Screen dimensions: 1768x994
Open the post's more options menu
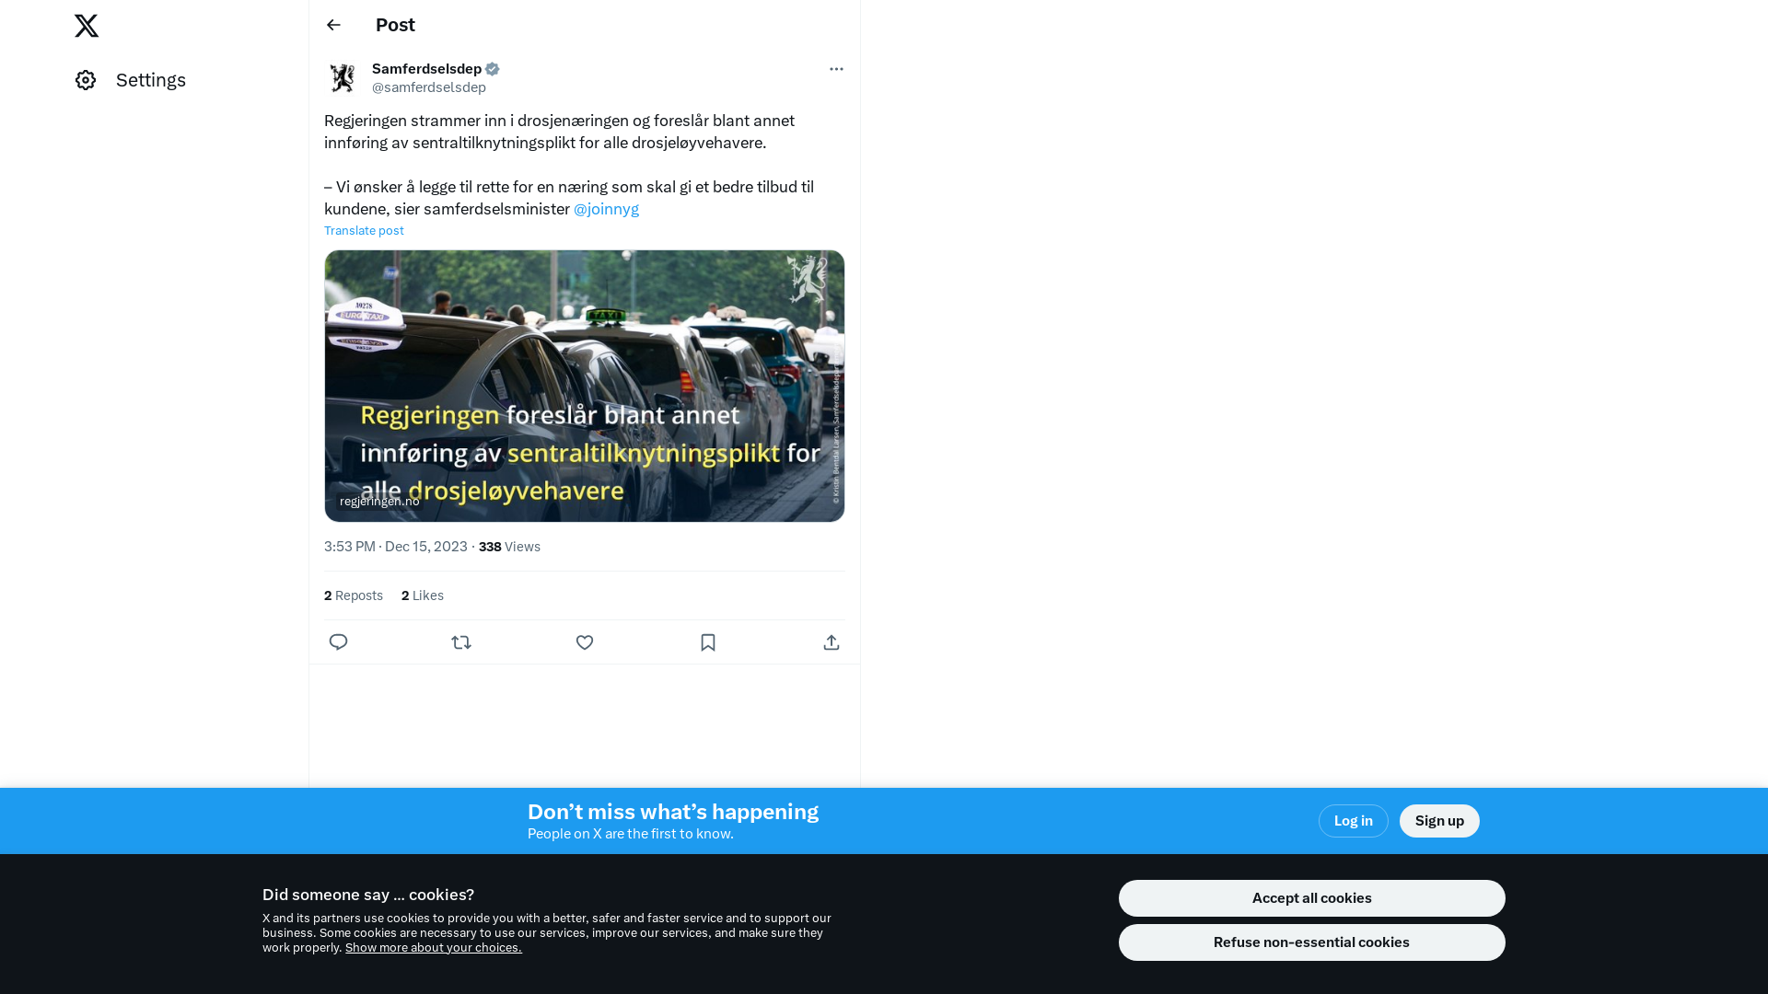tap(836, 69)
